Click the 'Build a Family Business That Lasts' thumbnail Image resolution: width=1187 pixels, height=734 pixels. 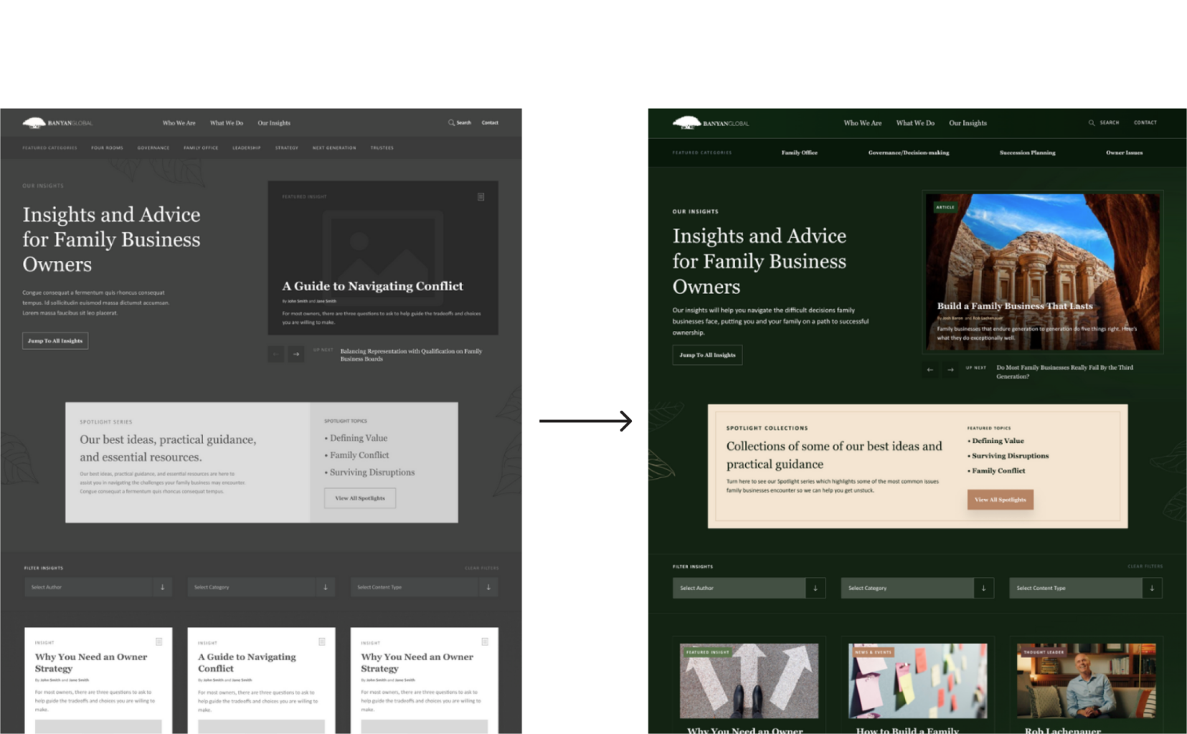(x=1042, y=271)
